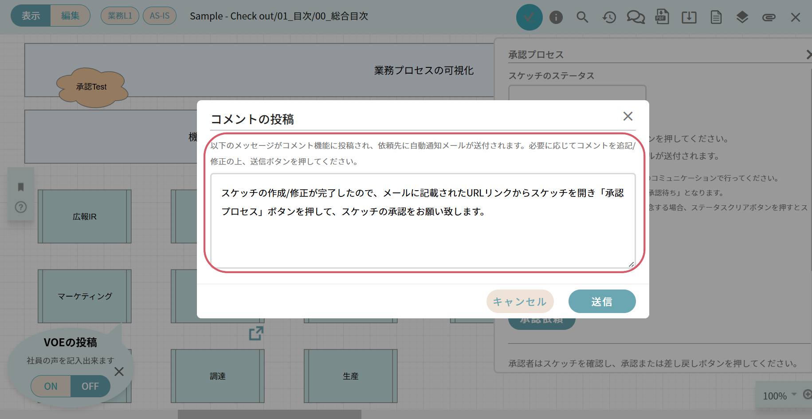Switch VOE posting to OFF
Screen dimensions: 812x419
pos(90,386)
